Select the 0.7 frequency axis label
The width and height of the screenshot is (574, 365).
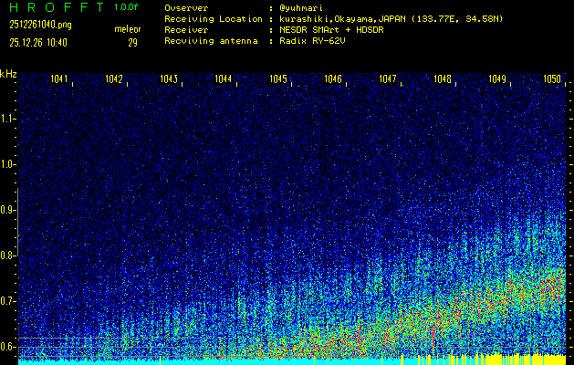click(8, 300)
